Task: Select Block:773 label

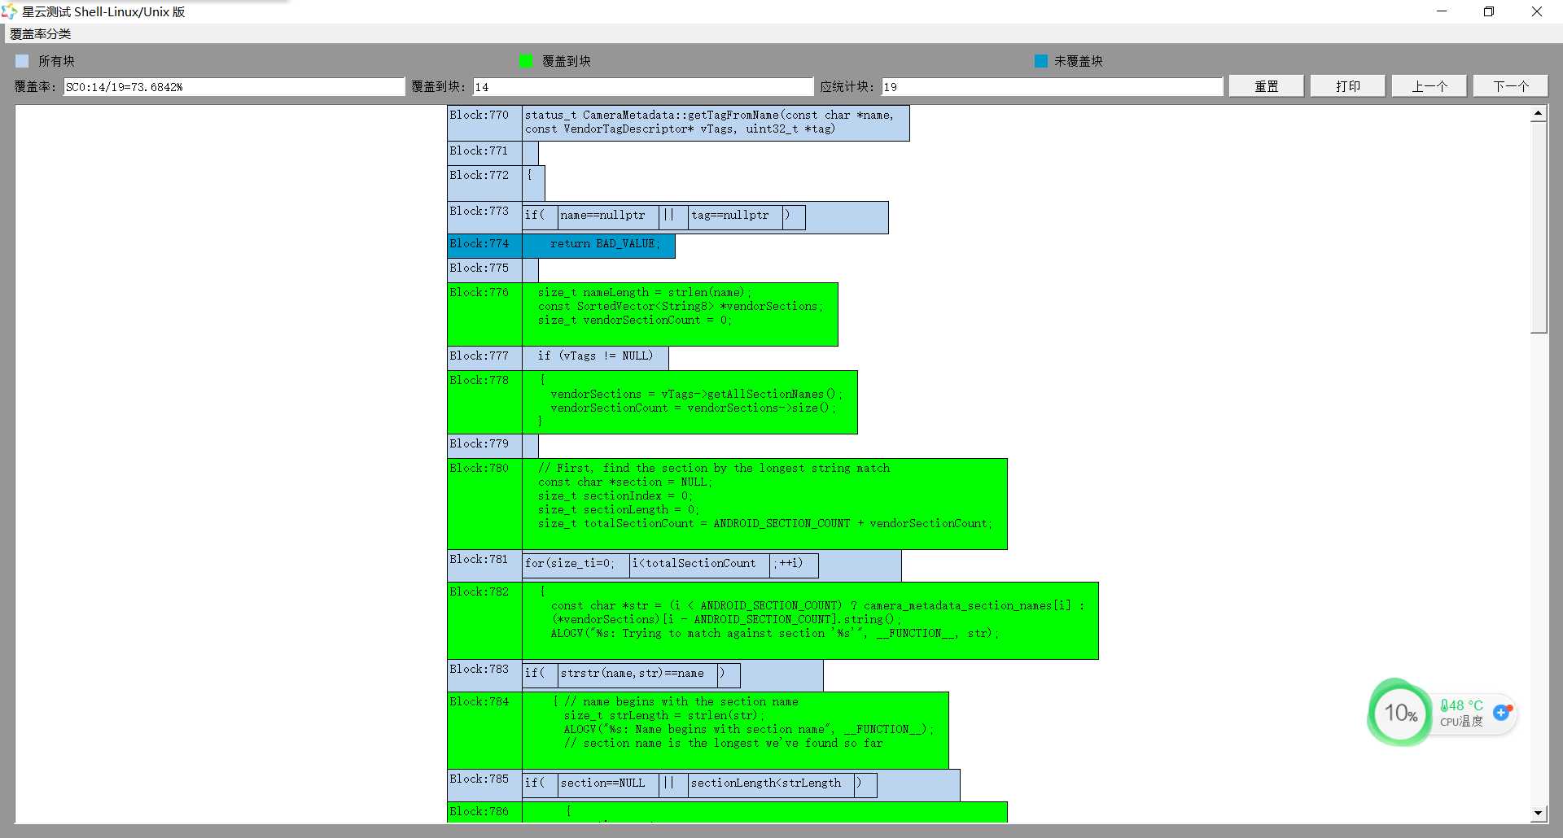Action: 484,217
